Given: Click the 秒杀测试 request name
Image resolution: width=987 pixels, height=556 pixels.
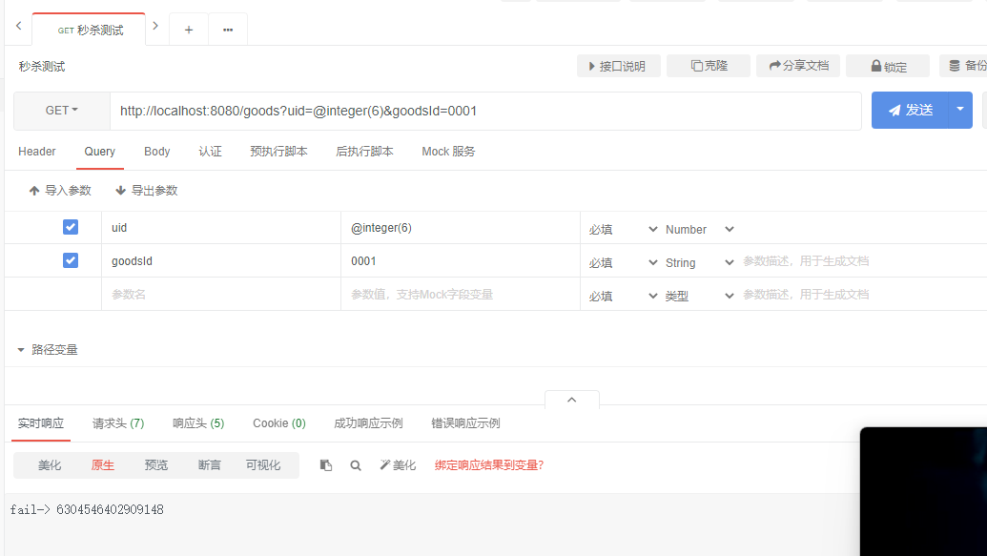Looking at the screenshot, I should 42,66.
